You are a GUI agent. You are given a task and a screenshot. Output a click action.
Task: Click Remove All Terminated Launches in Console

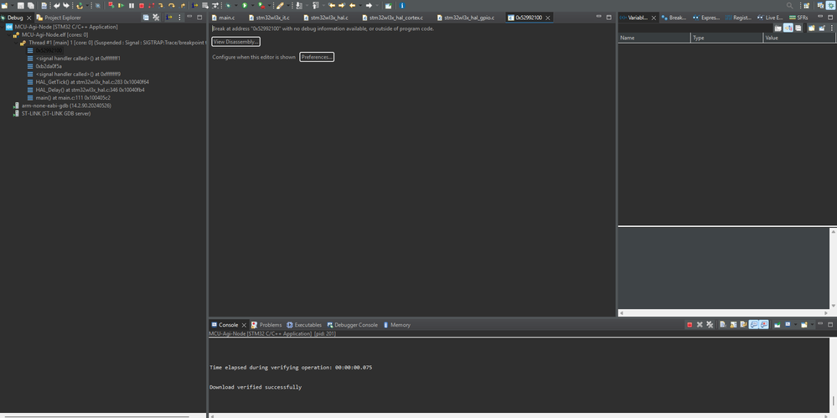[x=710, y=324]
